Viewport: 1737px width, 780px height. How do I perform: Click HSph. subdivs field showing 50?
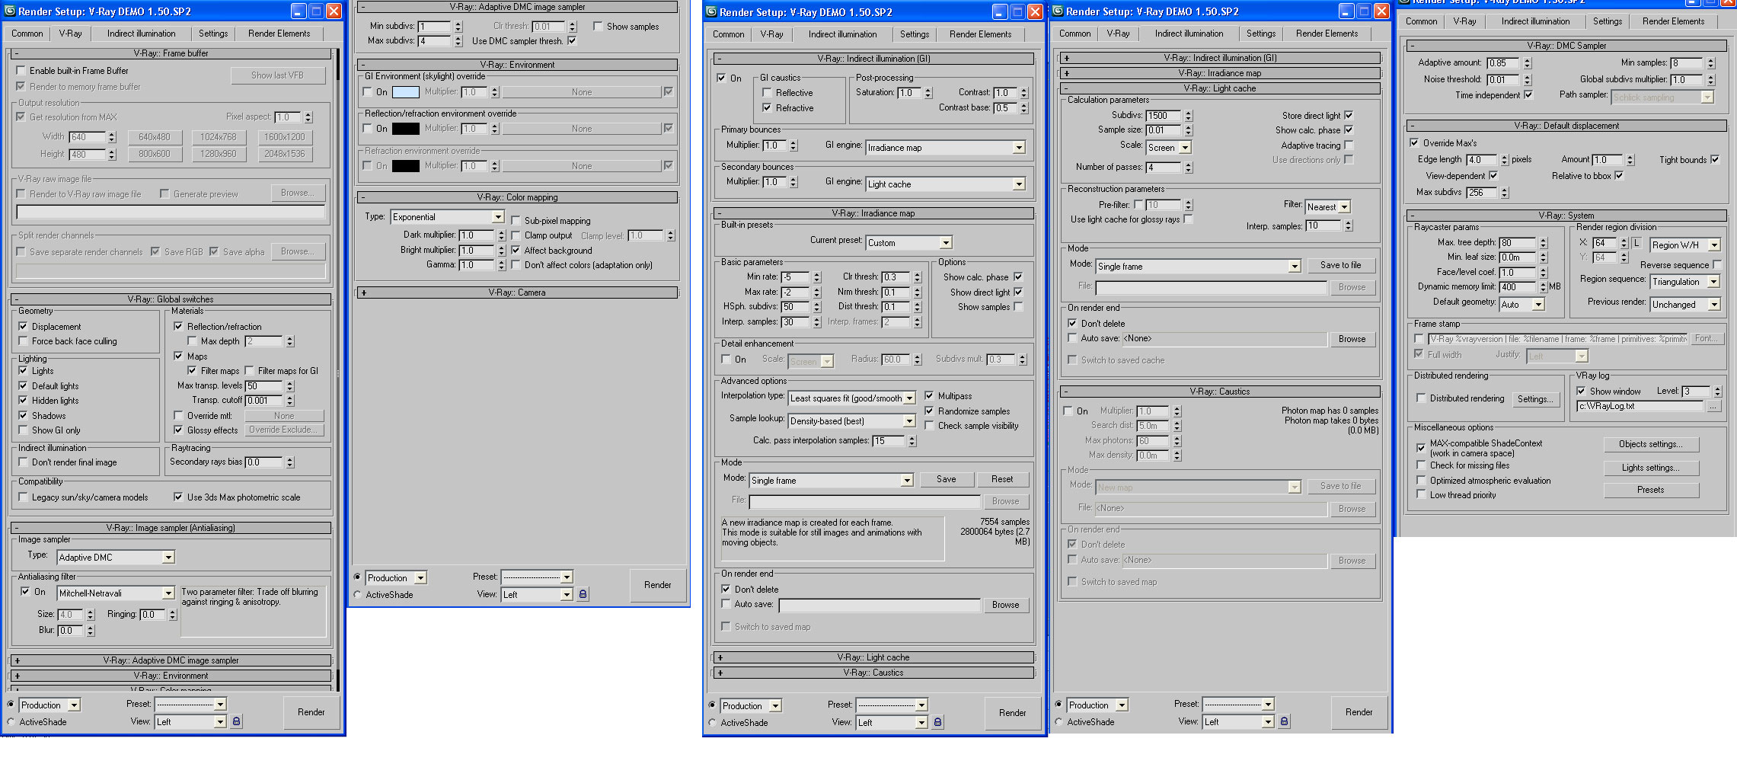point(797,307)
